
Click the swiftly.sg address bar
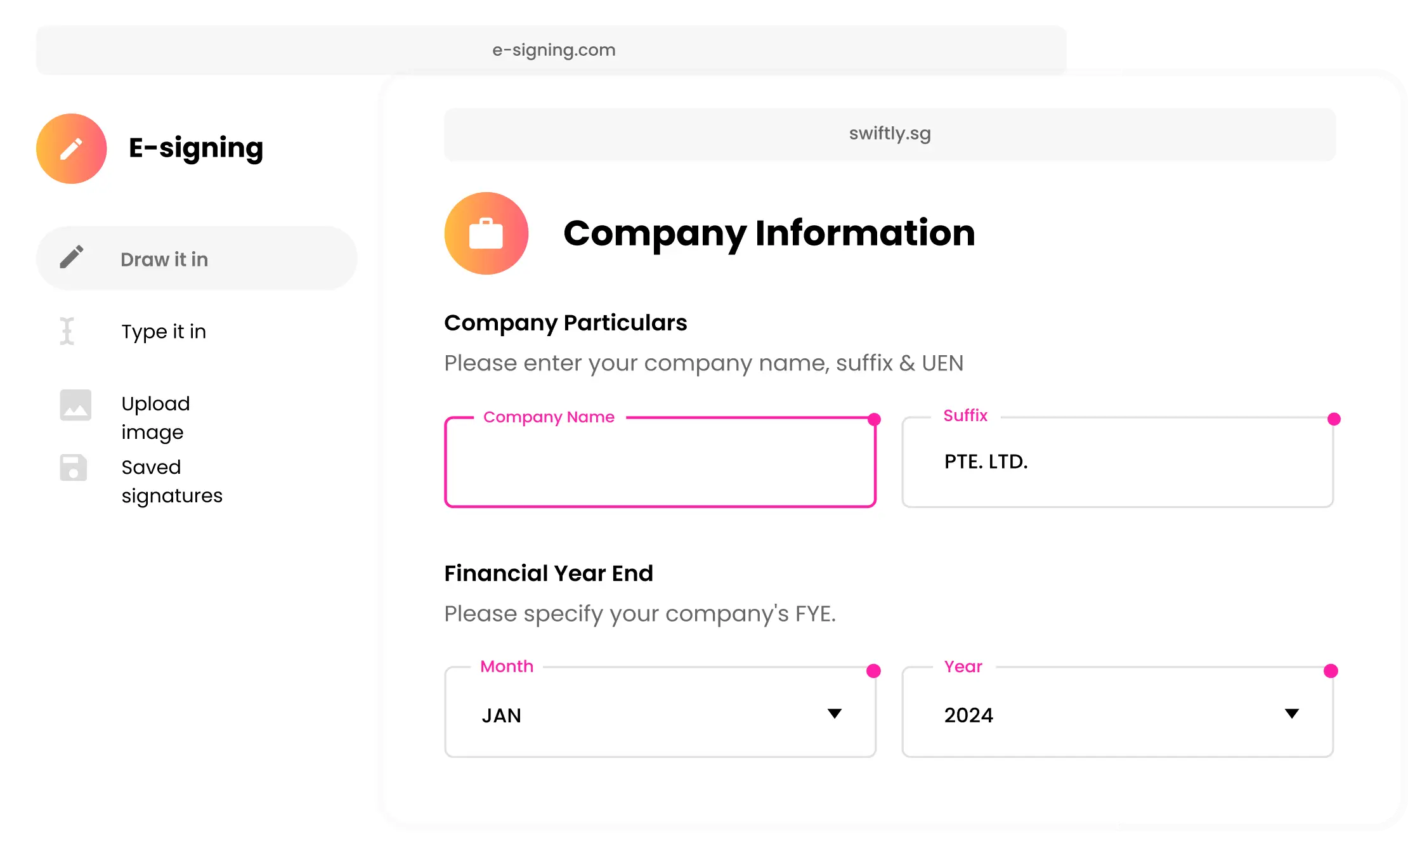pos(889,134)
